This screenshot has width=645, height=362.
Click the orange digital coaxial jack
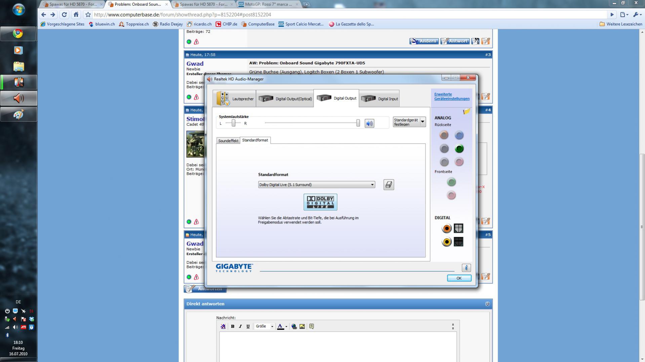[x=446, y=228]
